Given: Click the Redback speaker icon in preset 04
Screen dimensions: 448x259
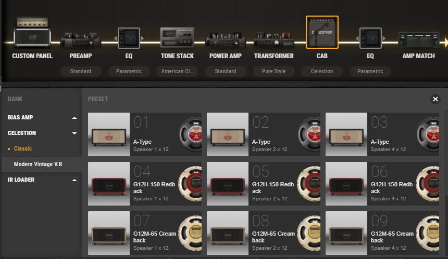Looking at the screenshot, I should [x=190, y=184].
